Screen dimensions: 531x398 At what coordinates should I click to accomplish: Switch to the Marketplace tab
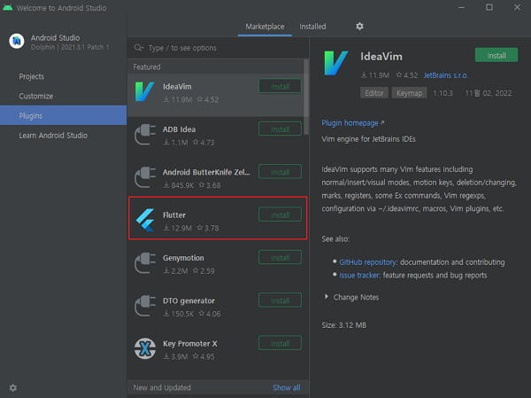[265, 27]
